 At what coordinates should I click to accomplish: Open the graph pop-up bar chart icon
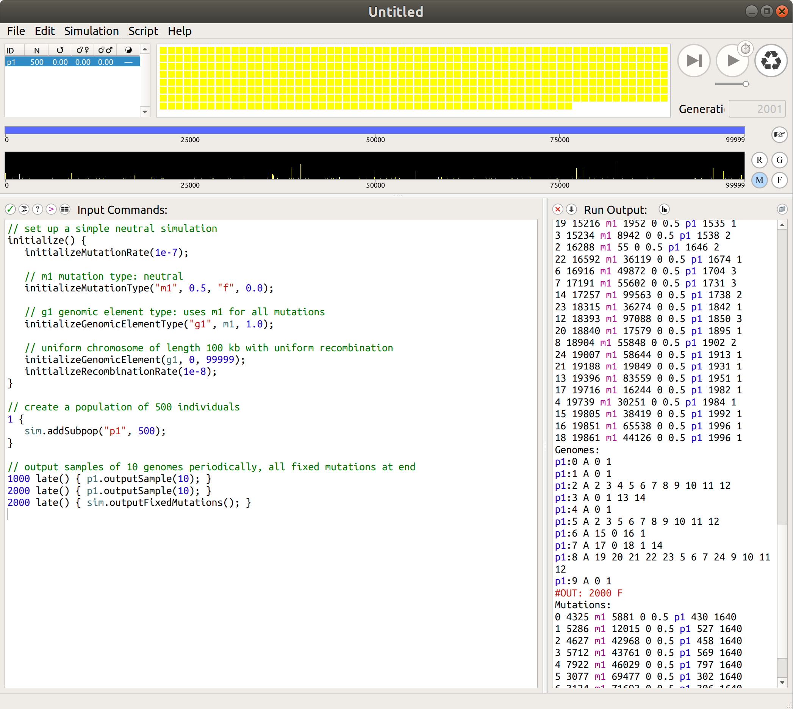[664, 209]
